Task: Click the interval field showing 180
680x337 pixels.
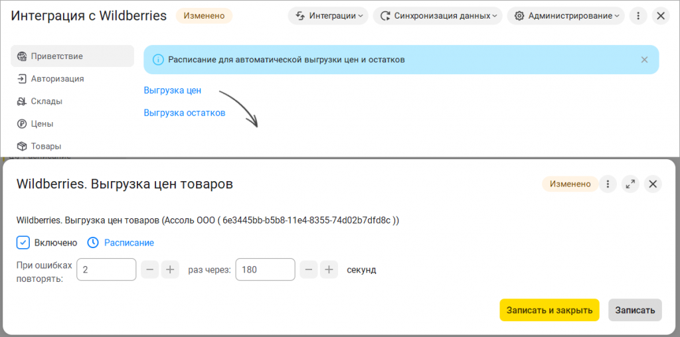Action: (266, 270)
